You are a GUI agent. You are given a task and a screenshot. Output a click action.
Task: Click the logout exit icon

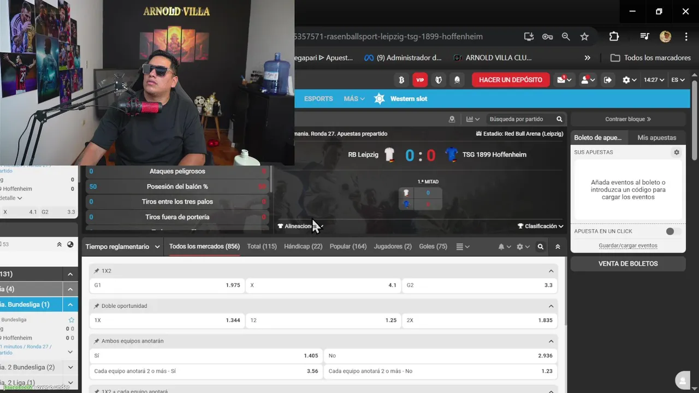[x=608, y=80]
